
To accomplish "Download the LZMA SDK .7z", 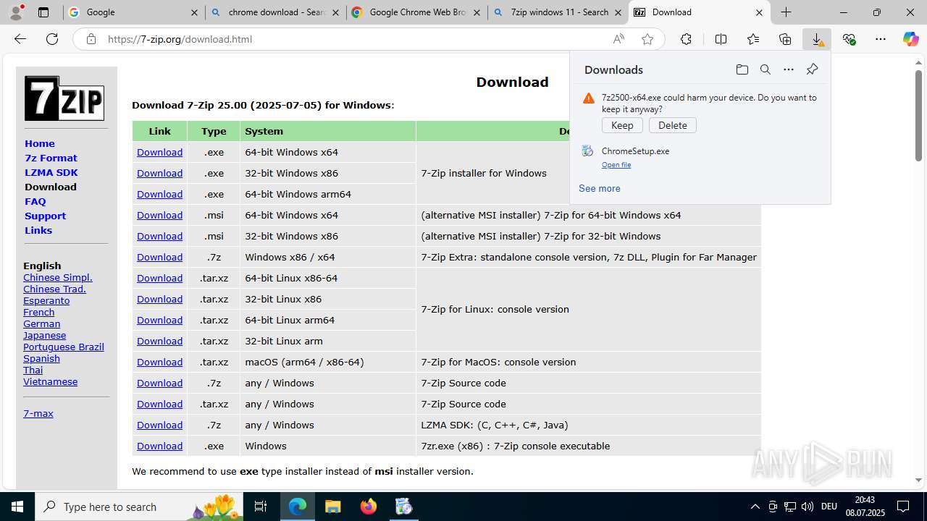I will click(x=159, y=425).
